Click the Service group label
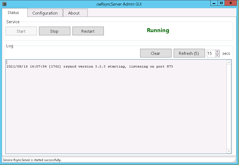Screen dimensions: 239x165 tap(13, 22)
